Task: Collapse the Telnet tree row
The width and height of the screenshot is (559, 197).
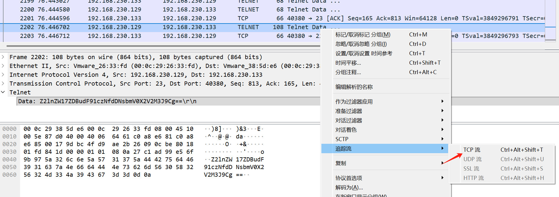Action: [x=3, y=92]
